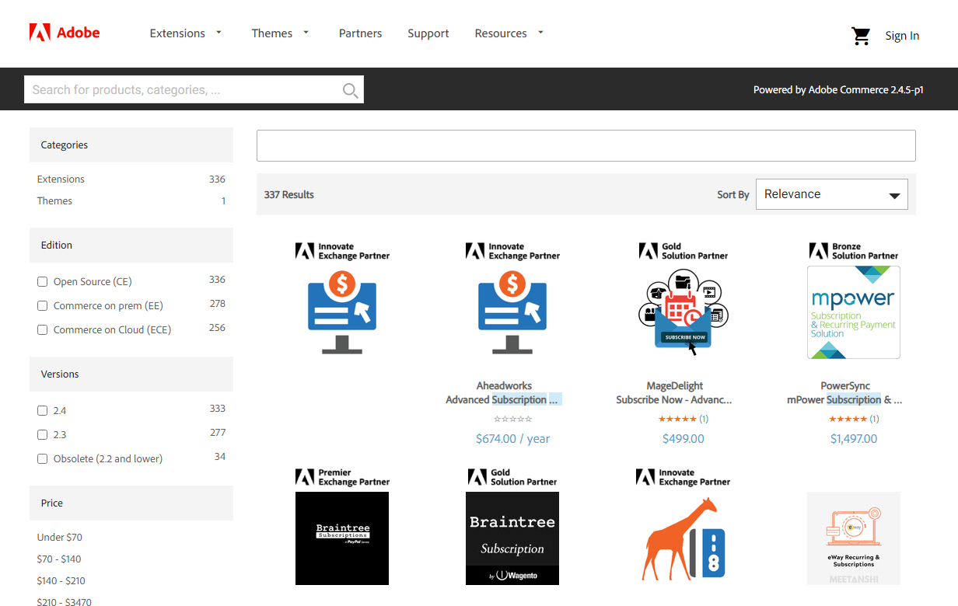Enable the Open Source (CE) edition filter

click(43, 282)
